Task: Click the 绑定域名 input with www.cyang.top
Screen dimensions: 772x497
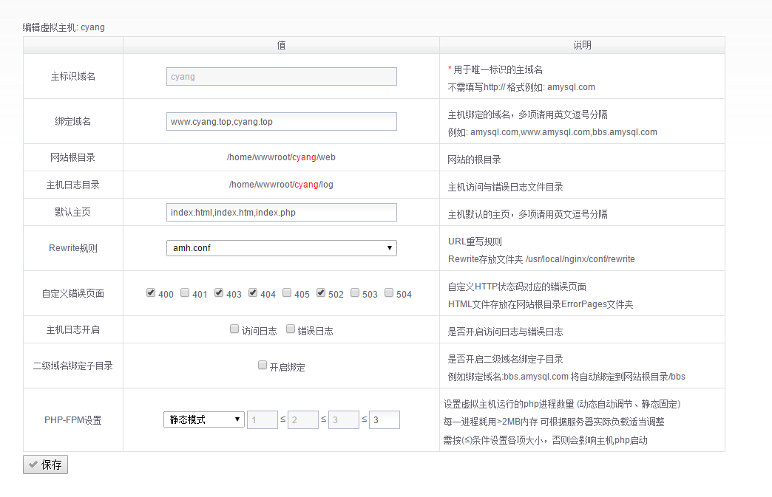Action: [x=282, y=121]
